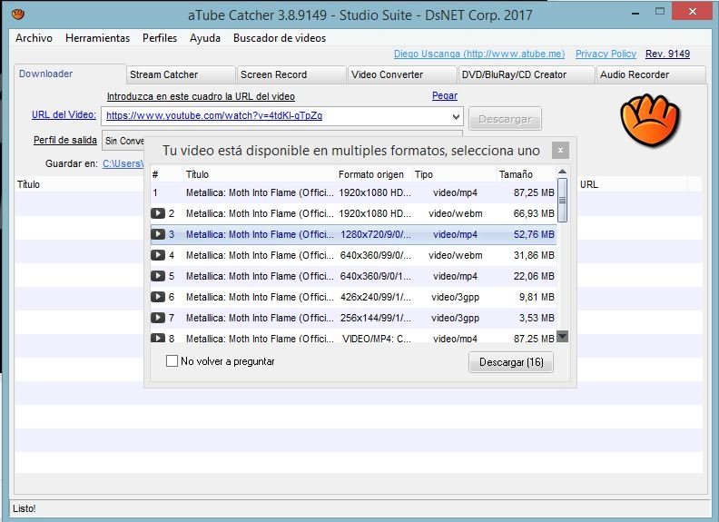The width and height of the screenshot is (719, 522).
Task: Select the 66,93 MB video/webm row
Action: [x=353, y=213]
